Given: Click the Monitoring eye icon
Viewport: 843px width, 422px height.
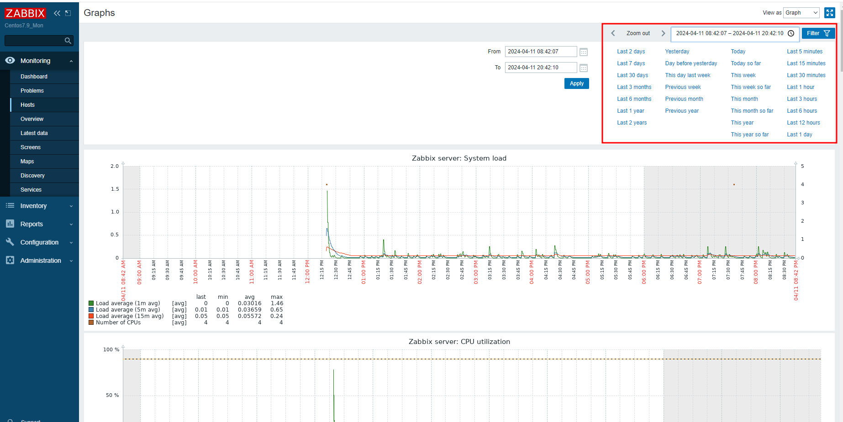Looking at the screenshot, I should 10,60.
